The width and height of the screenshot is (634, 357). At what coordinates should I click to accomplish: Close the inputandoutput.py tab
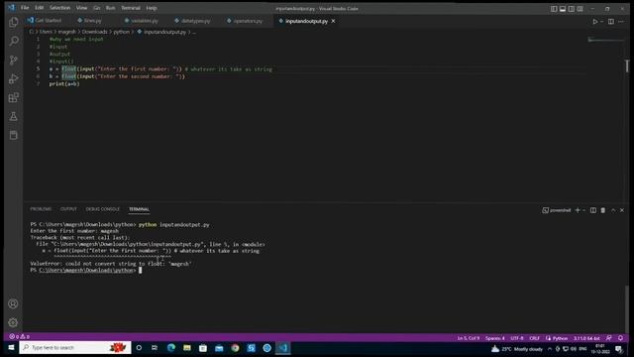333,21
